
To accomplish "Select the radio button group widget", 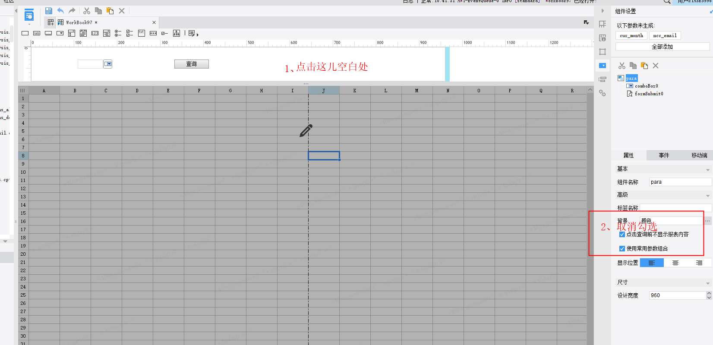I will (118, 33).
